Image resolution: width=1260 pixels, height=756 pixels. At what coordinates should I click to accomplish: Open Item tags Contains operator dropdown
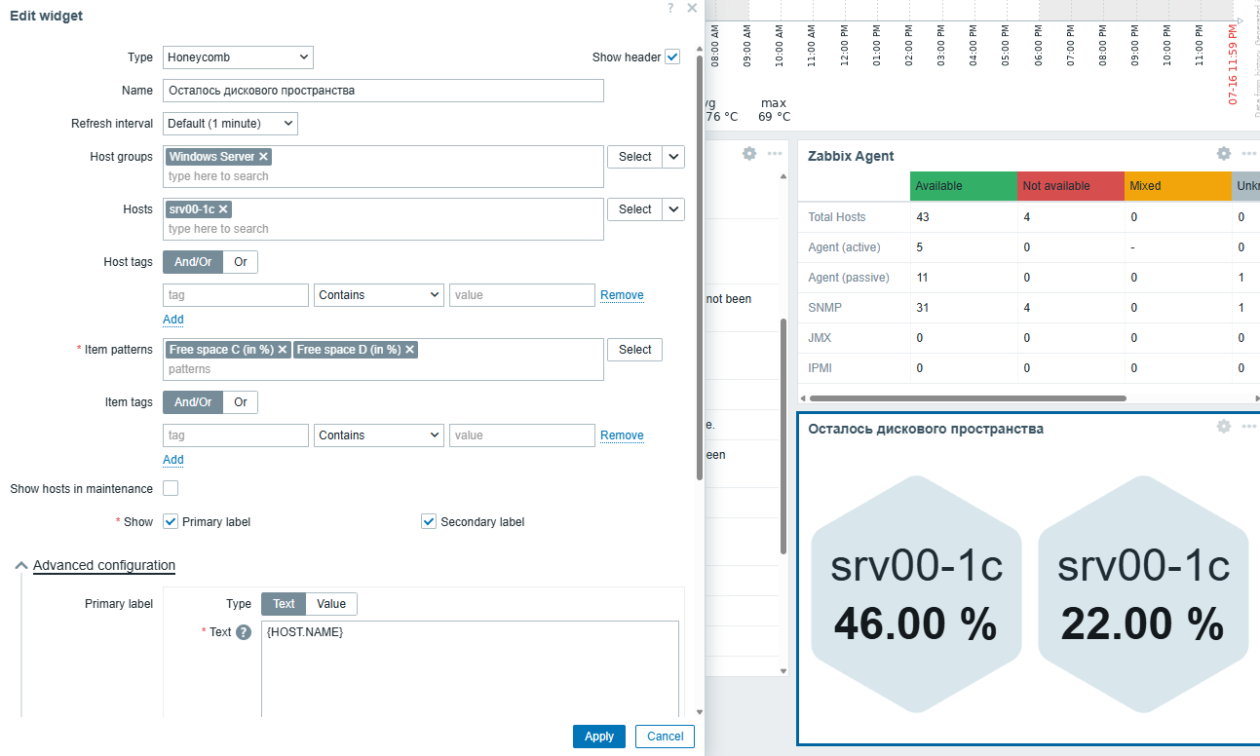tap(379, 435)
